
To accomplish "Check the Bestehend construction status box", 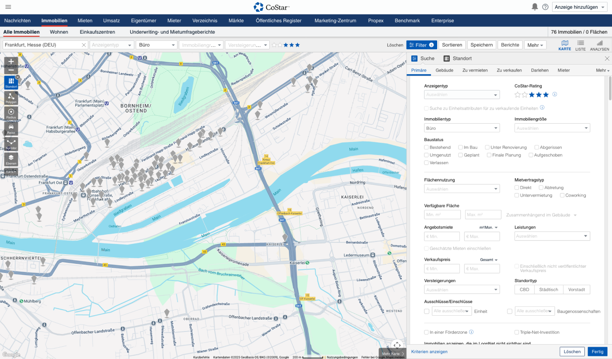I will [x=427, y=148].
